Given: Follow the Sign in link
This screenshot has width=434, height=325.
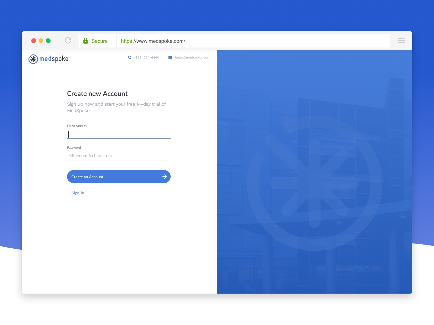Looking at the screenshot, I should coord(78,193).
